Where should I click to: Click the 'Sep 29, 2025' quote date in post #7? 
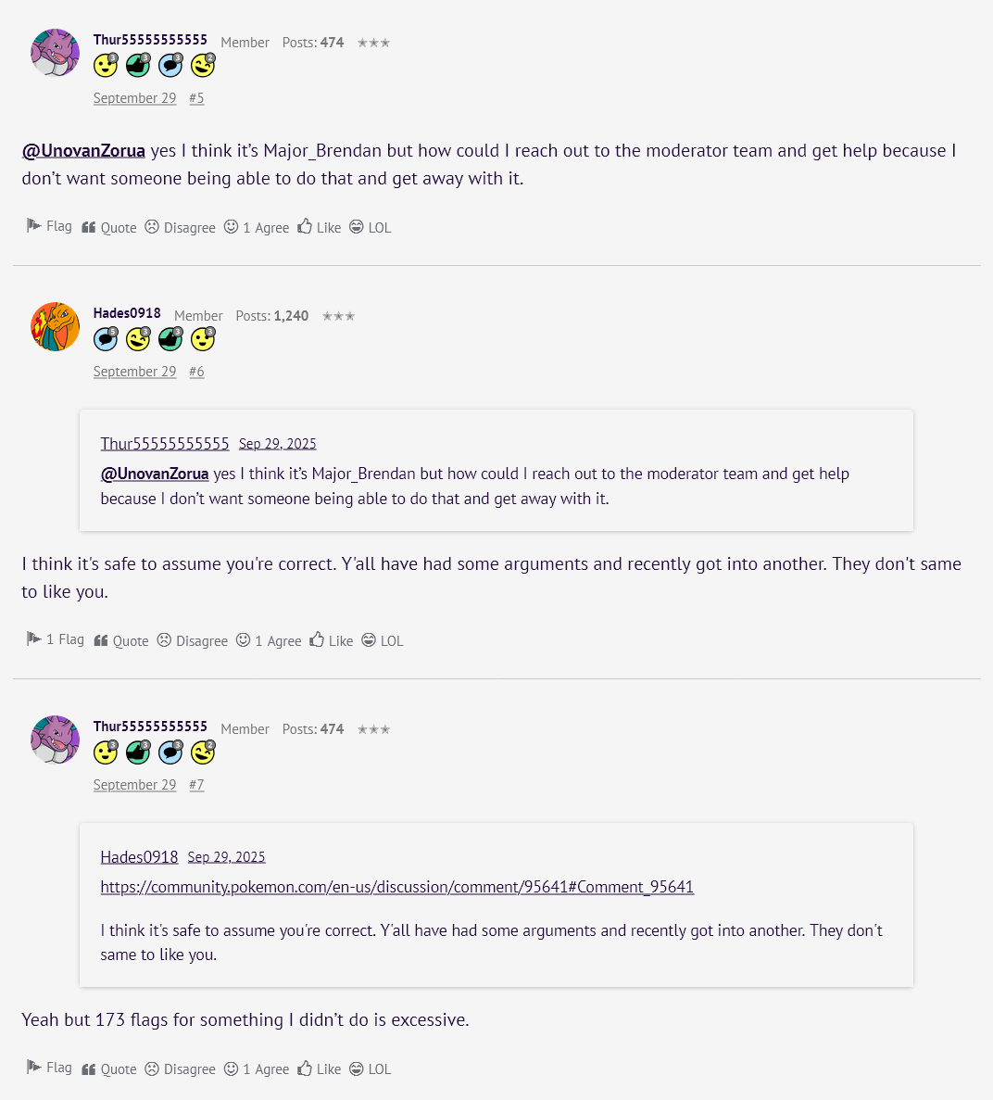coord(226,857)
